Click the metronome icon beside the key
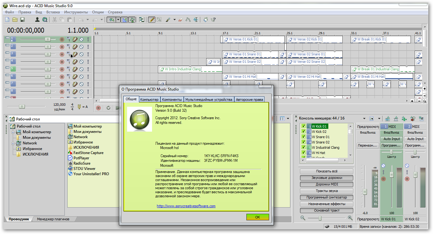The height and width of the screenshot is (234, 433). 79,107
